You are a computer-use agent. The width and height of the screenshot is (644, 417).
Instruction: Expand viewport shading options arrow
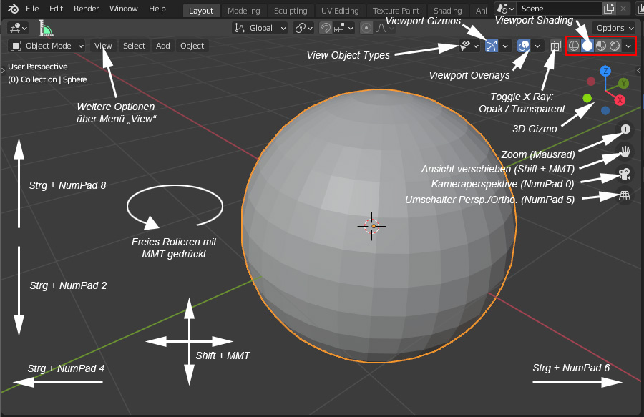pos(628,46)
